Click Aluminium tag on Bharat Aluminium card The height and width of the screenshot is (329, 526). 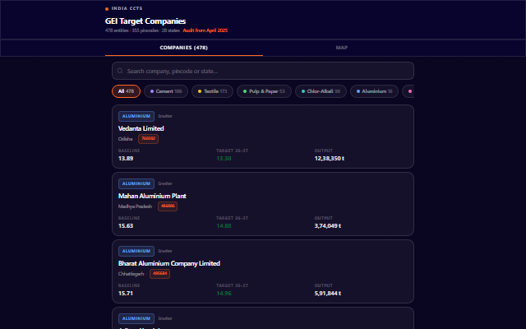click(x=136, y=251)
